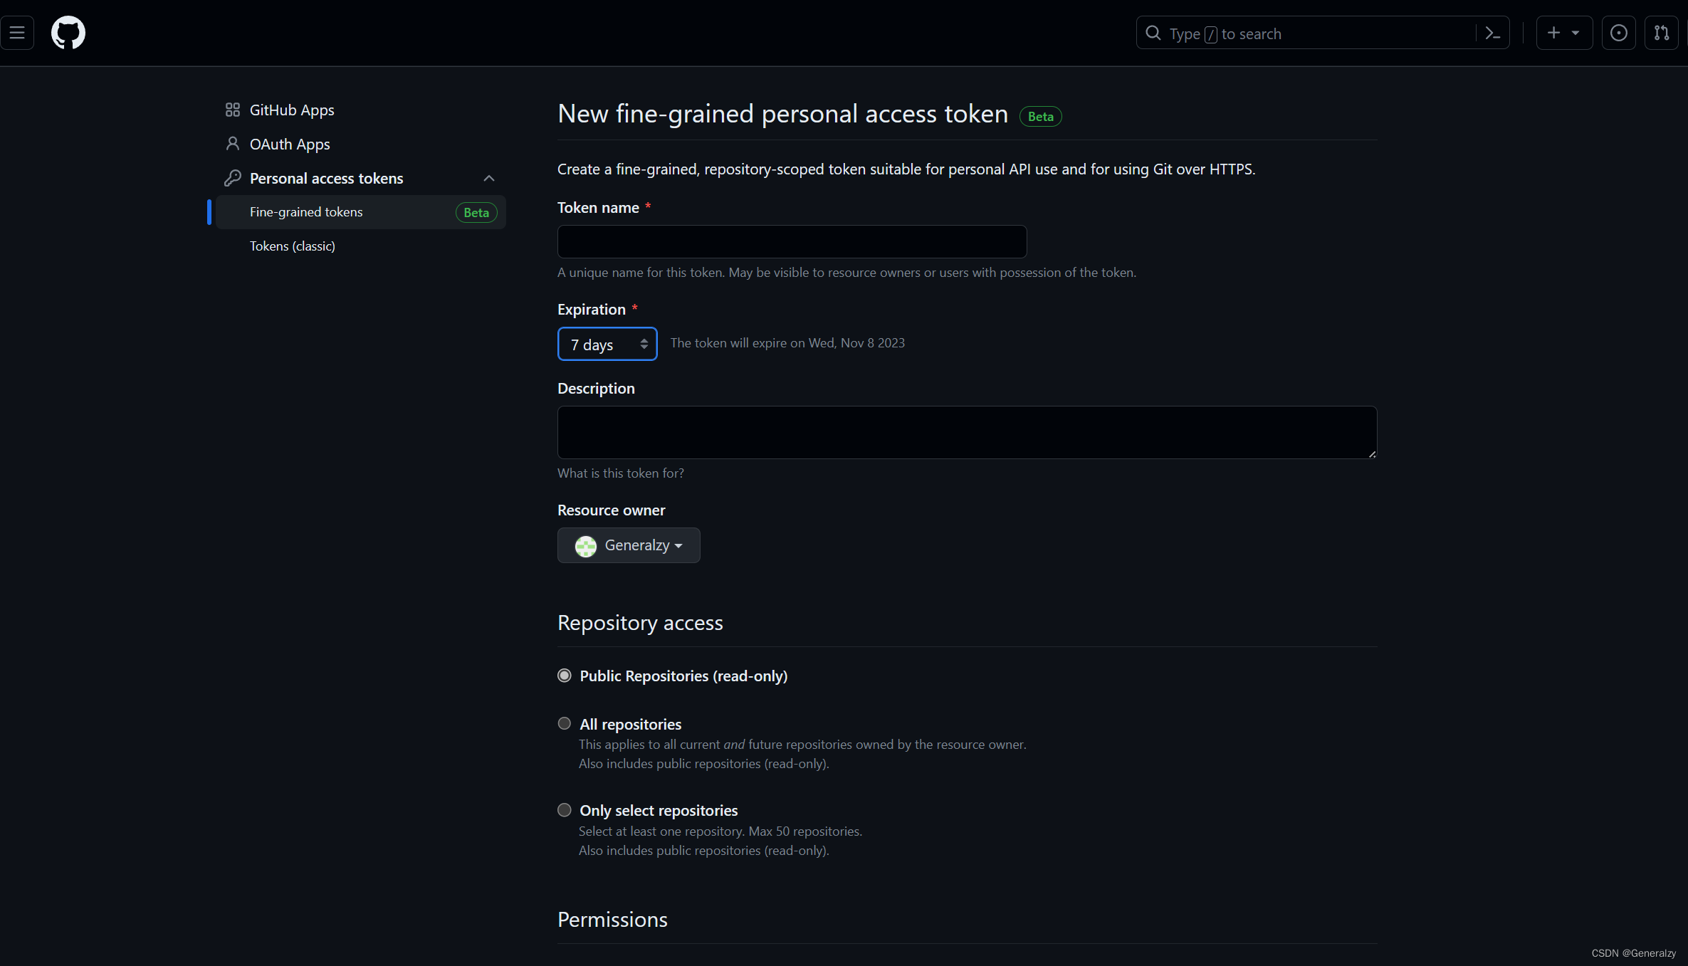Open the Issues circle icon
Viewport: 1688px width, 966px height.
1618,33
